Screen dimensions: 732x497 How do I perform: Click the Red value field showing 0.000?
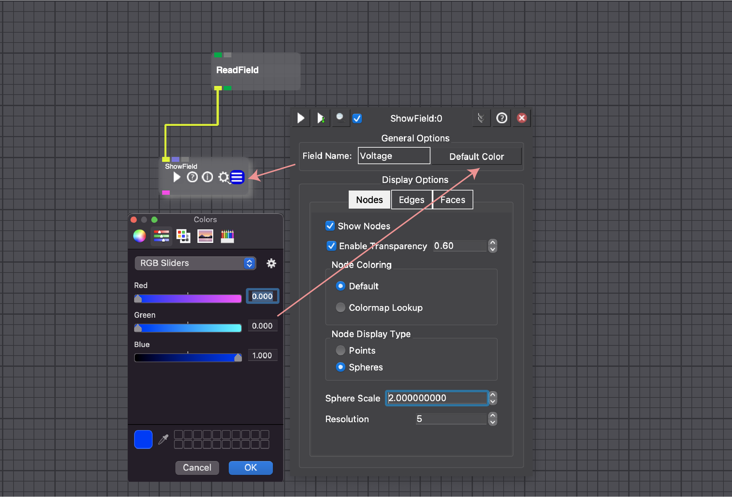click(262, 296)
